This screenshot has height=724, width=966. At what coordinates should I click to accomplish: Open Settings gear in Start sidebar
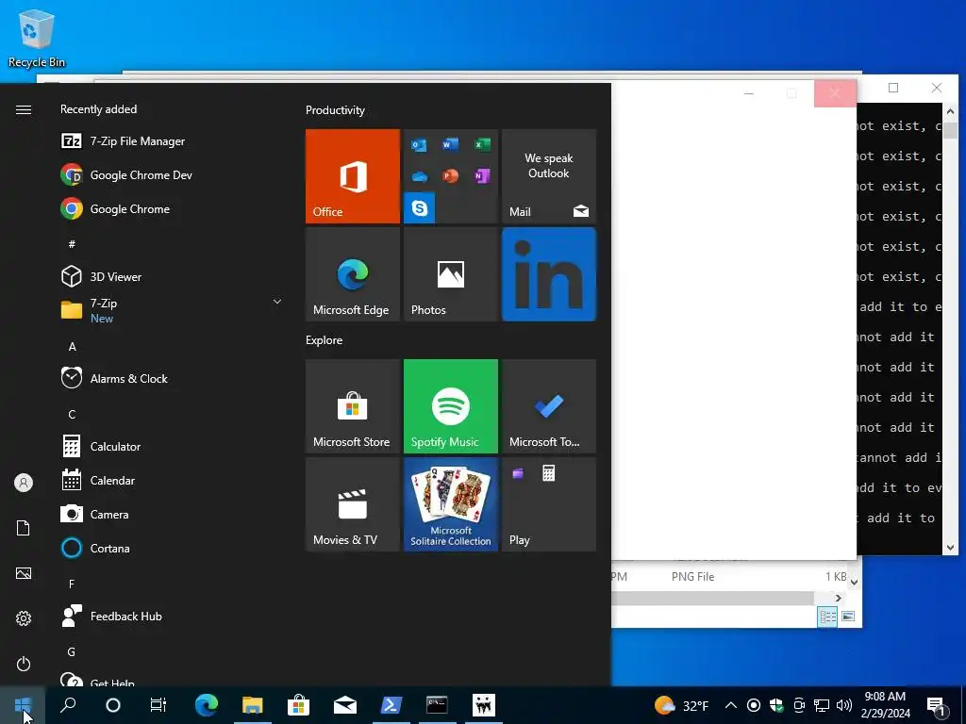pyautogui.click(x=24, y=618)
